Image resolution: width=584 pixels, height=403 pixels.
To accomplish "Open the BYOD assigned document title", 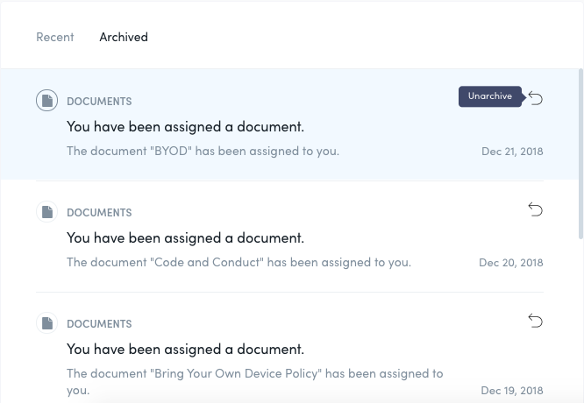I will click(x=186, y=127).
